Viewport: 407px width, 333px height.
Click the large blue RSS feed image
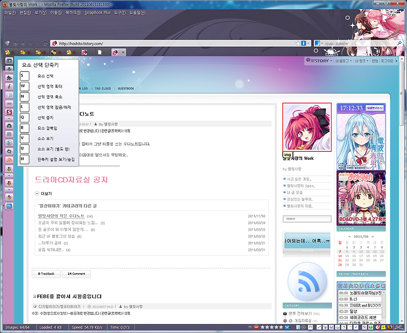(x=307, y=282)
